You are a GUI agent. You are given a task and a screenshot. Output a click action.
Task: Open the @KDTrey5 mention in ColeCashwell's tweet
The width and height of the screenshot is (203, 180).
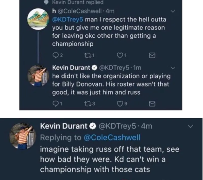(68, 20)
